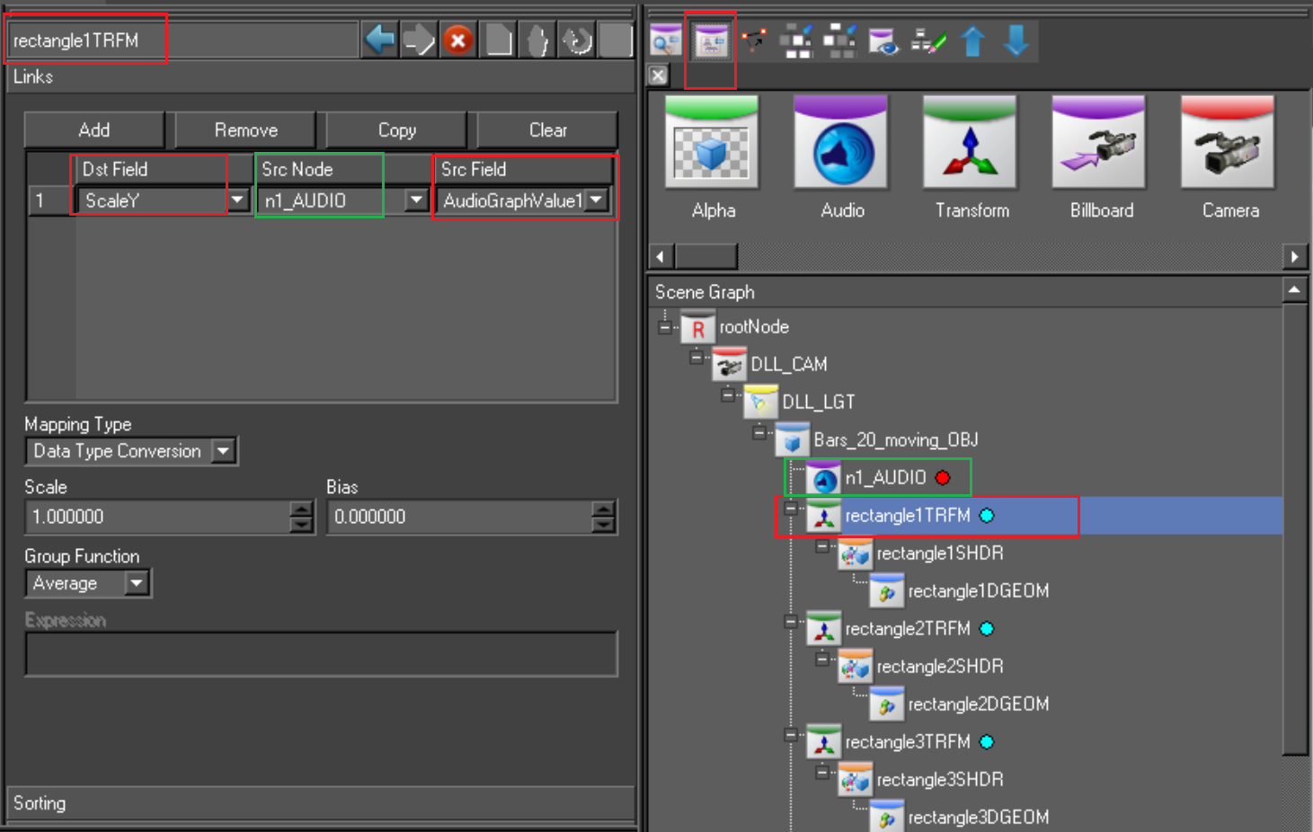Open the Links section header
Viewport: 1313px width, 832px height.
320,77
